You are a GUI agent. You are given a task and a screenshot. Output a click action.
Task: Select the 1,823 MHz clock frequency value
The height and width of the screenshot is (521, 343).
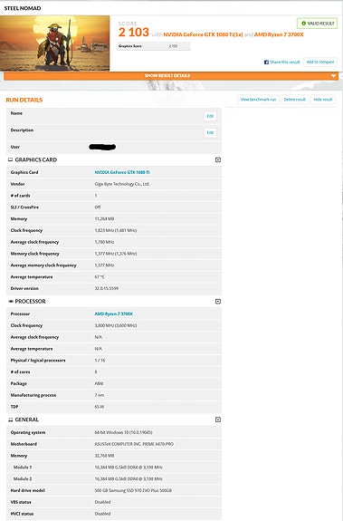click(x=116, y=230)
